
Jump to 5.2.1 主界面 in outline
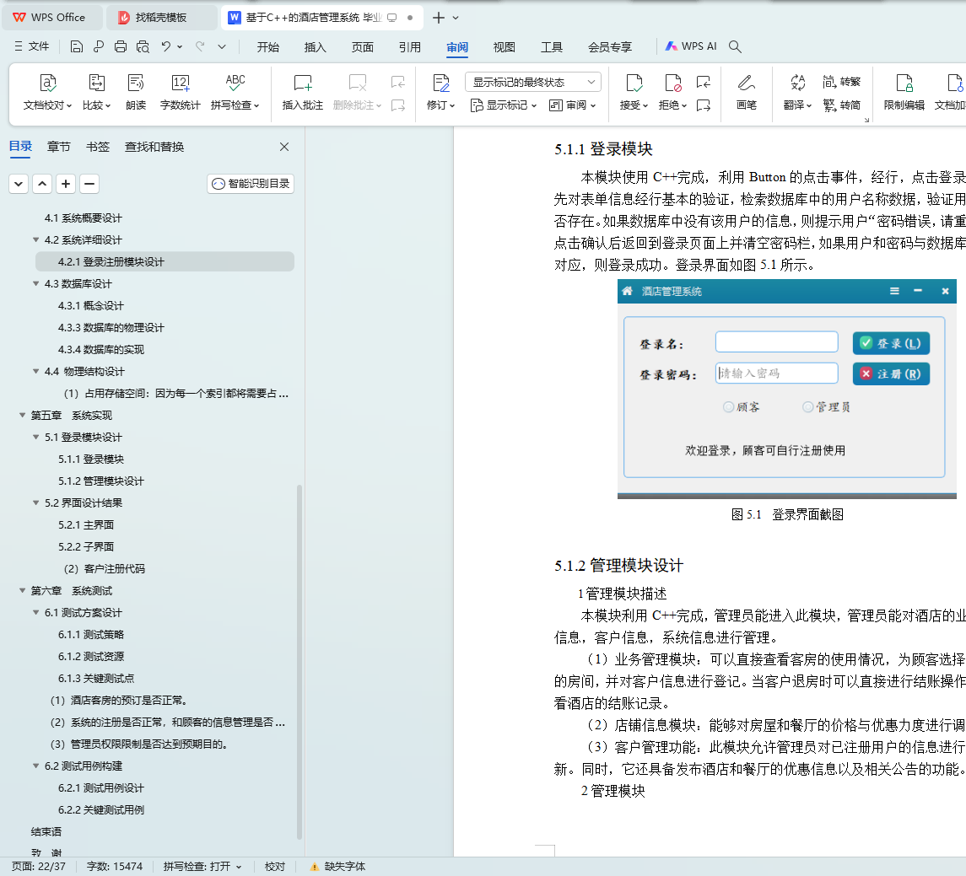tap(86, 525)
